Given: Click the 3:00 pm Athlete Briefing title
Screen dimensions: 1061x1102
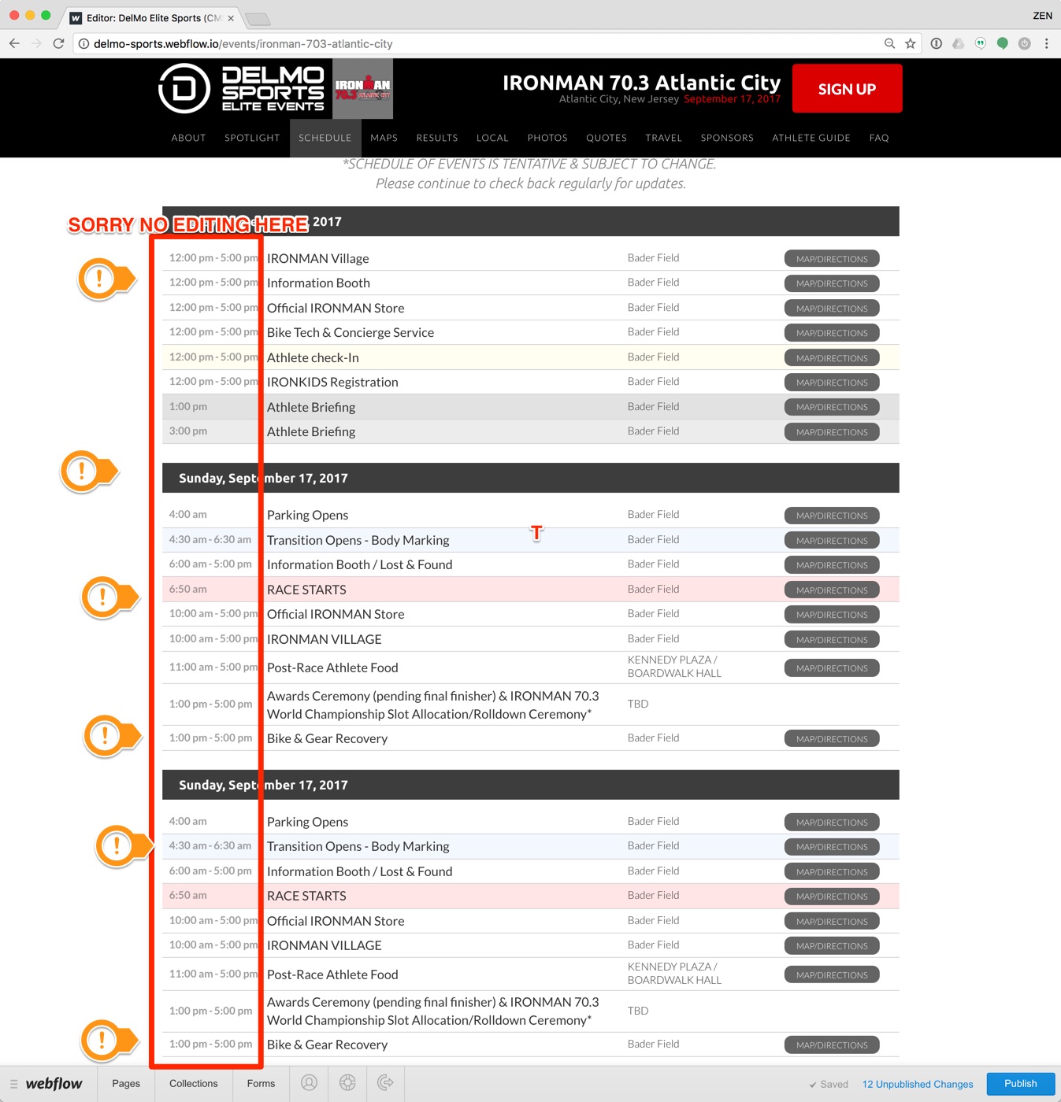Looking at the screenshot, I should coord(311,431).
